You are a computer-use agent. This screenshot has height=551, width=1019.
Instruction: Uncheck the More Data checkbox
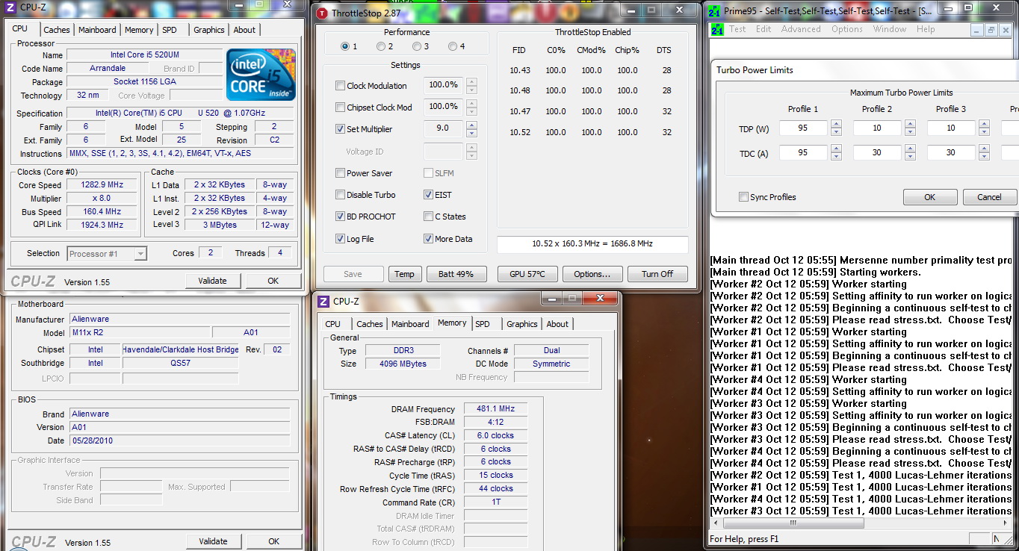428,239
